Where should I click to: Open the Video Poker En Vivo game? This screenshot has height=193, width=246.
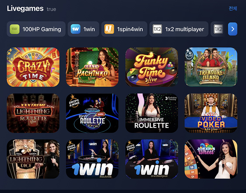pyautogui.click(x=211, y=113)
